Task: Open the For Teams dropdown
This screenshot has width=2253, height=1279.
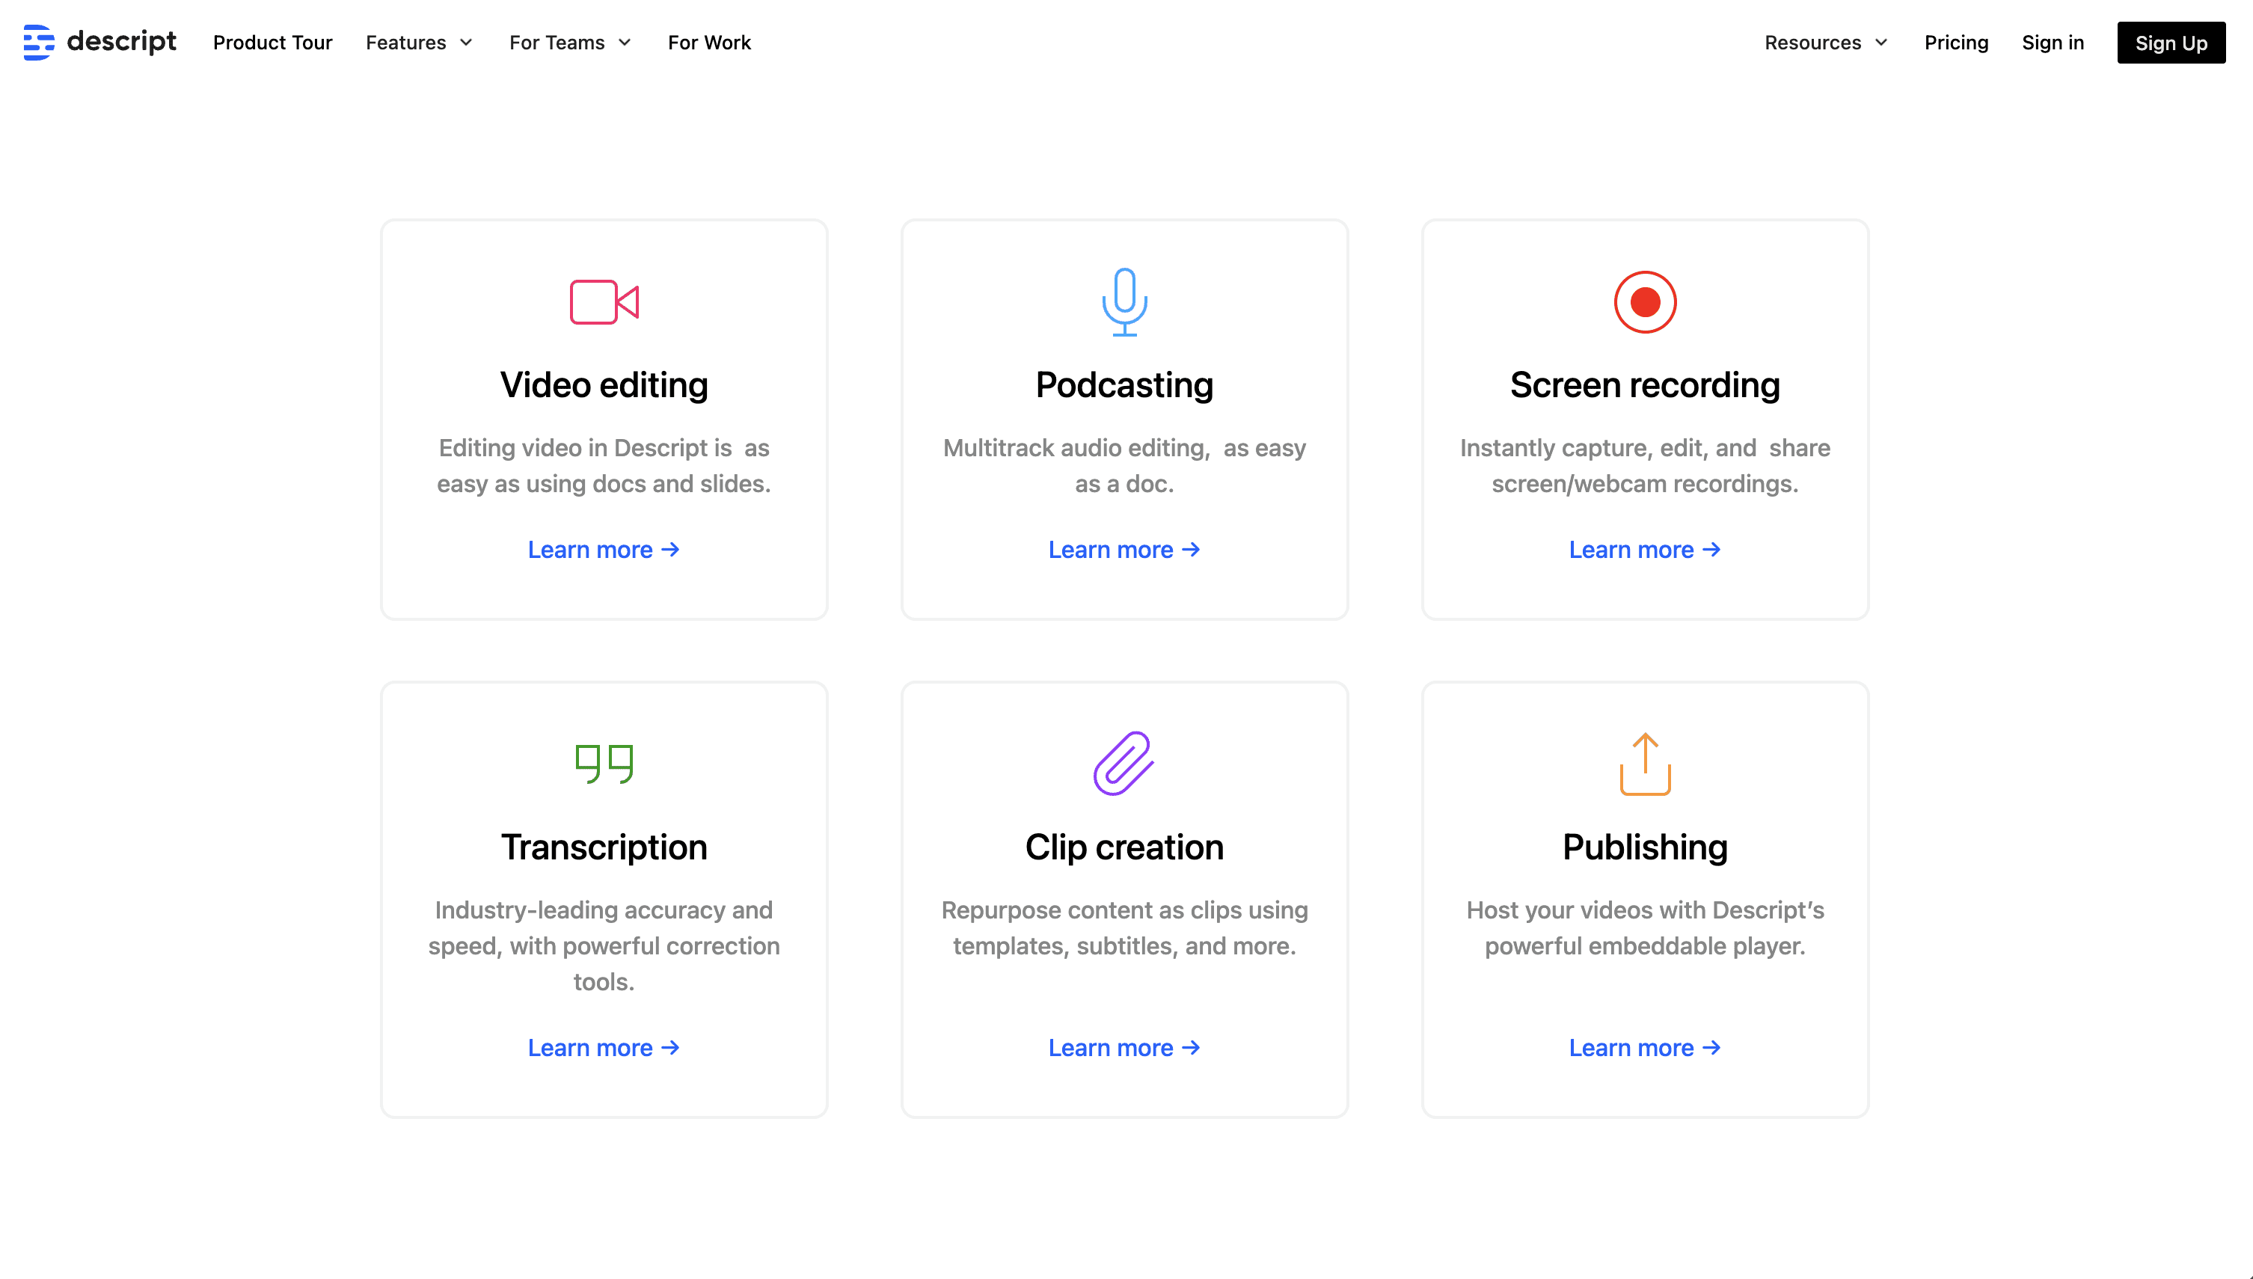Action: 570,42
